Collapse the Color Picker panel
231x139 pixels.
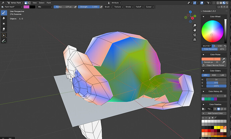(x=204, y=55)
